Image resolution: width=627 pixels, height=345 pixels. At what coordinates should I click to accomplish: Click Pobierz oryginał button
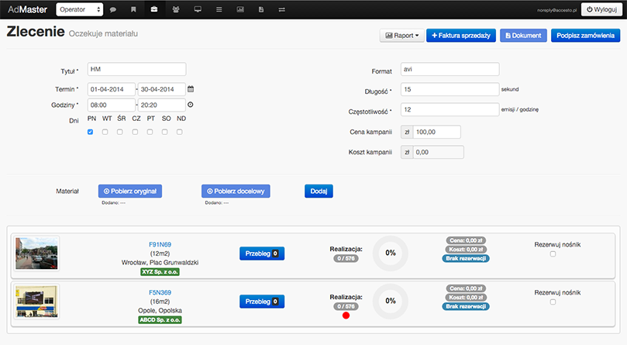[x=130, y=191]
